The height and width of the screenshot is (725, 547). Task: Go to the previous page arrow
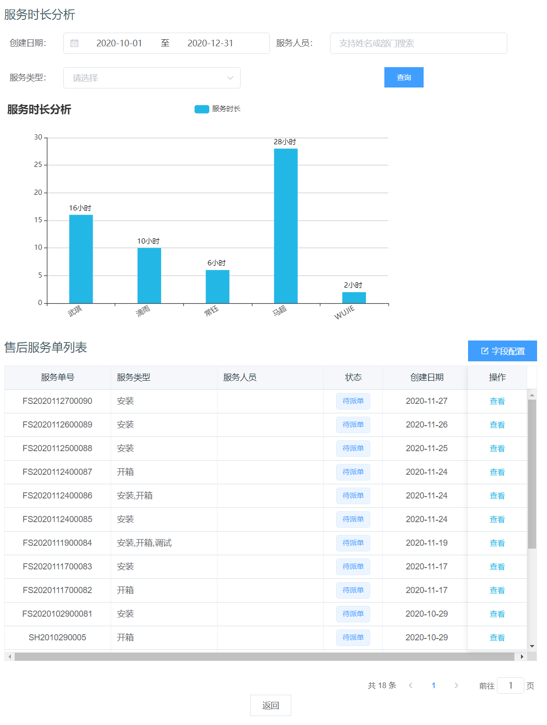(x=410, y=686)
